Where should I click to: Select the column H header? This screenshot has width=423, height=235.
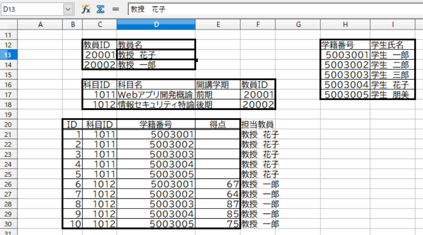pyautogui.click(x=345, y=24)
